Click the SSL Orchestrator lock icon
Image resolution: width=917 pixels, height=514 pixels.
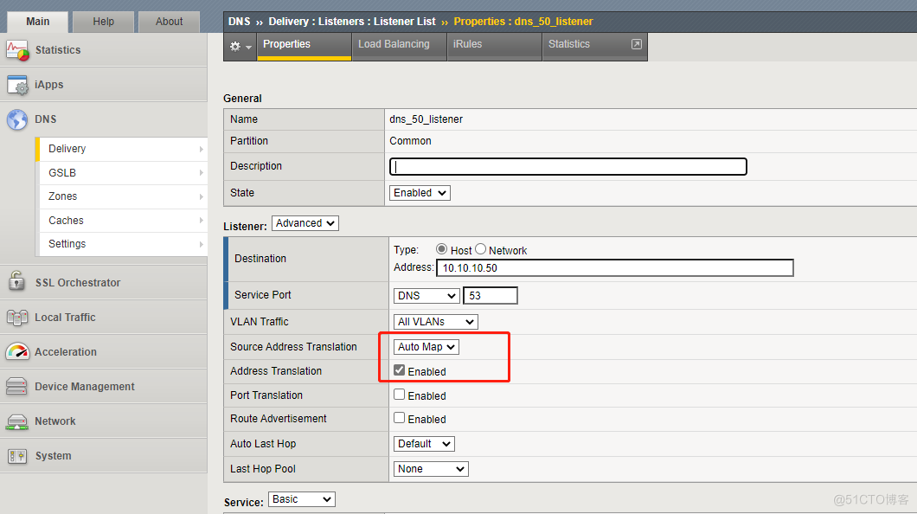tap(17, 282)
